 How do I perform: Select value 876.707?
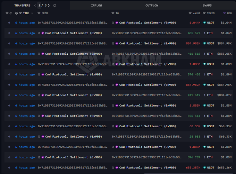click(194, 157)
